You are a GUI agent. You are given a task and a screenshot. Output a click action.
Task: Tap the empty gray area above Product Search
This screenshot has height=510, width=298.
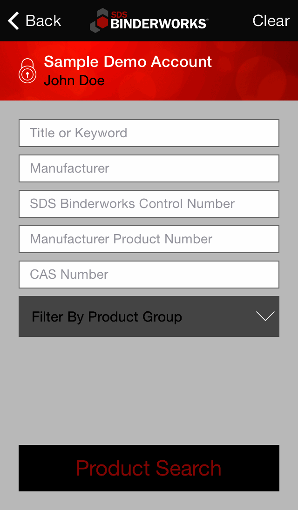pos(149,391)
